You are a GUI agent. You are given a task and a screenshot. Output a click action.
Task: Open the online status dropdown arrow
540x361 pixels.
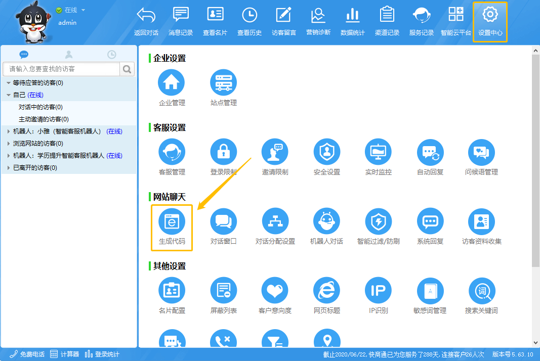83,10
